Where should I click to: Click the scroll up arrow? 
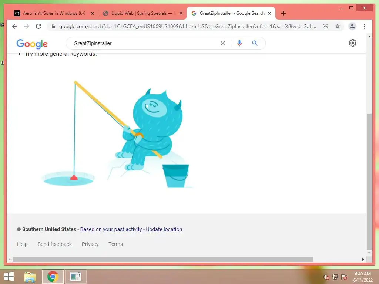(369, 37)
